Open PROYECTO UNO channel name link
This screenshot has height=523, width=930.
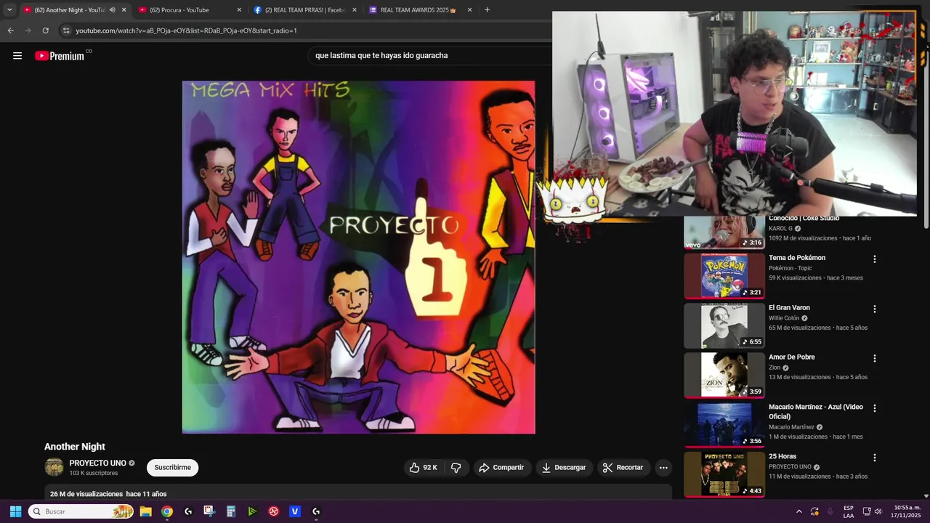[x=98, y=463]
